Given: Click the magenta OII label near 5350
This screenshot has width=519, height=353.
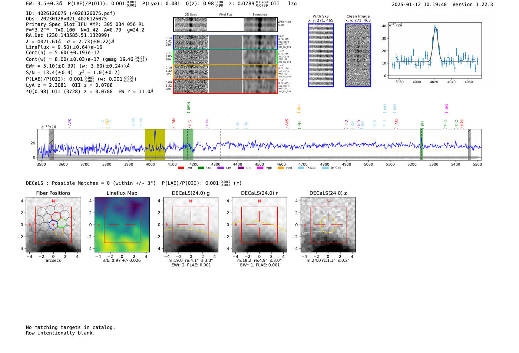Looking at the screenshot, I should [446, 108].
